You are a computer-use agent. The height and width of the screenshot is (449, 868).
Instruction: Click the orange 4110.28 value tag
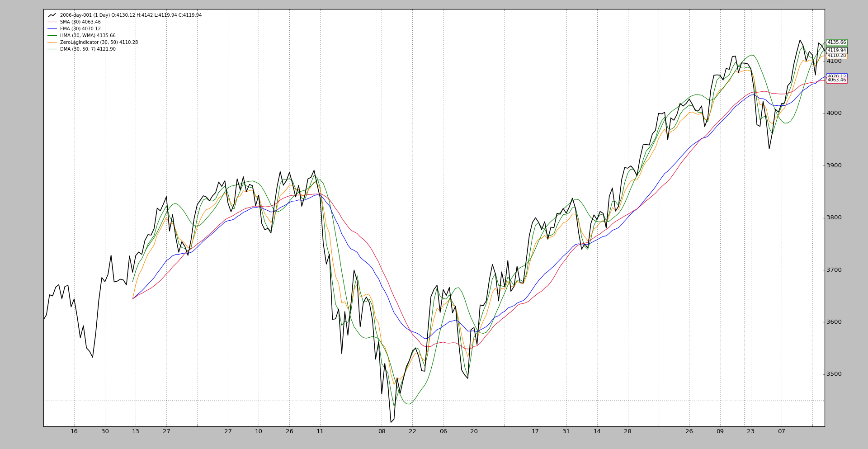836,56
